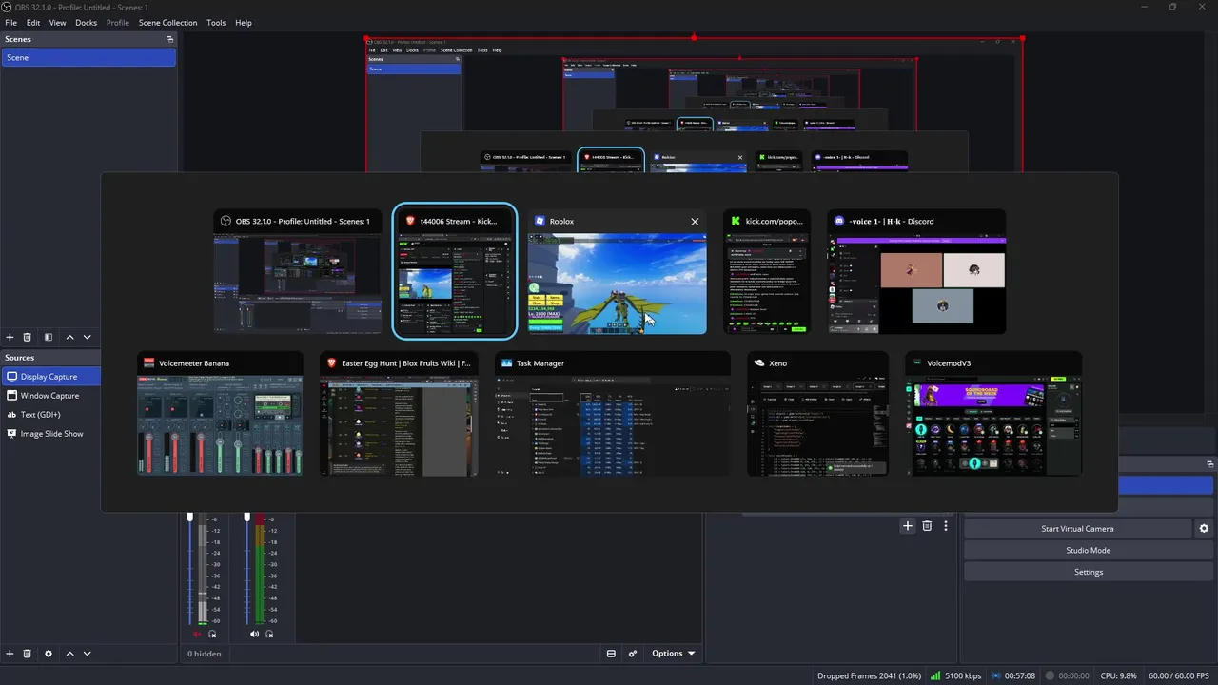This screenshot has height=685, width=1218.
Task: Open the Edit menu
Action: [33, 23]
